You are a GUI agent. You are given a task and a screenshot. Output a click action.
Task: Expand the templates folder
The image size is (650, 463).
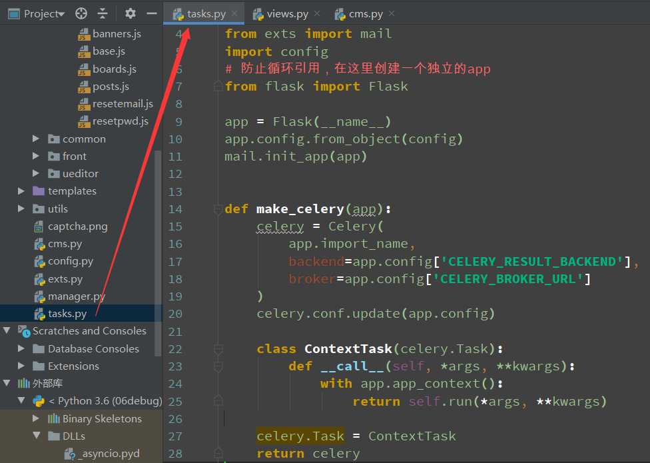[x=21, y=191]
